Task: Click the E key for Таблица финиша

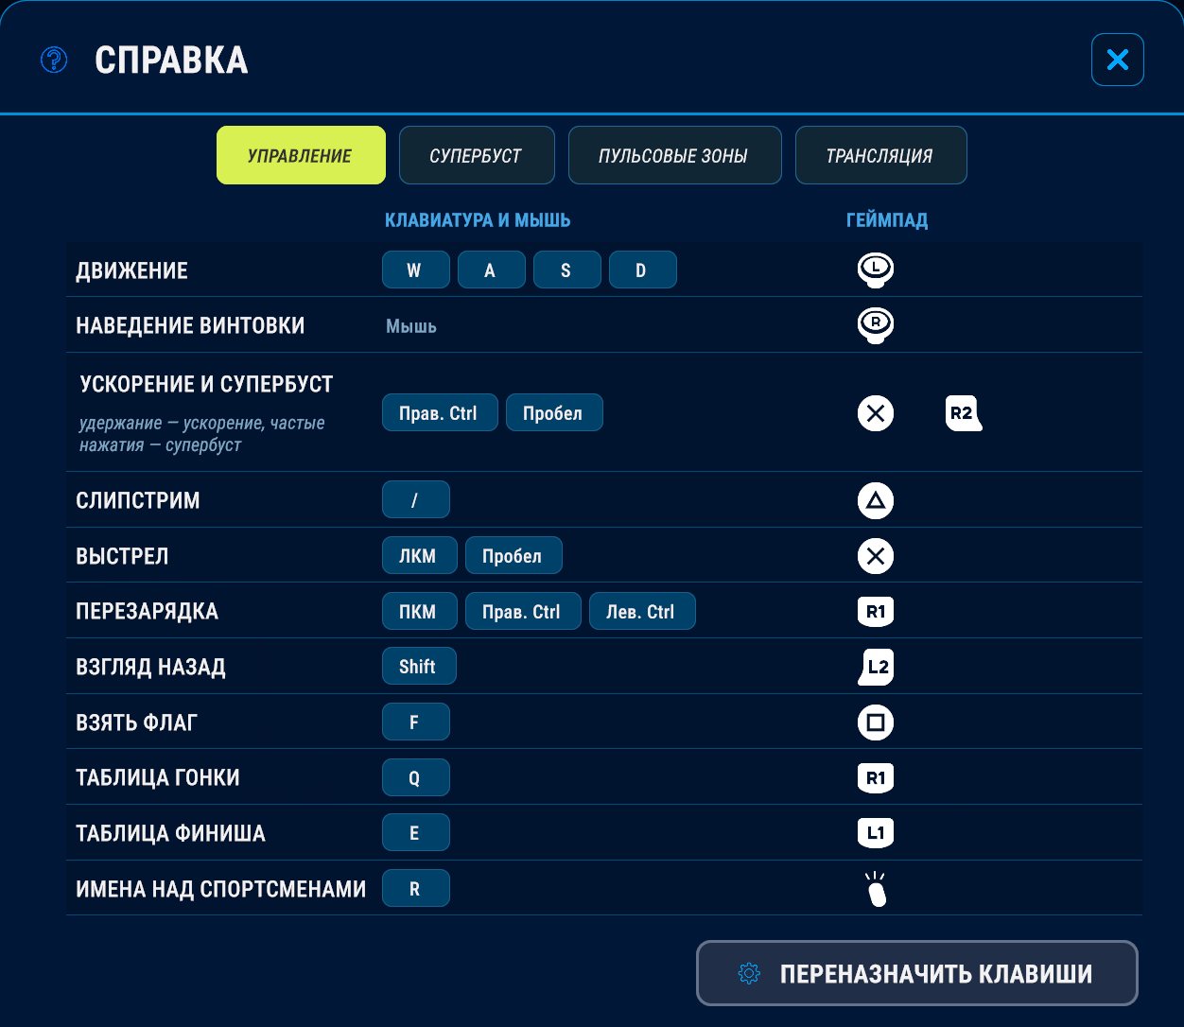Action: pos(416,832)
